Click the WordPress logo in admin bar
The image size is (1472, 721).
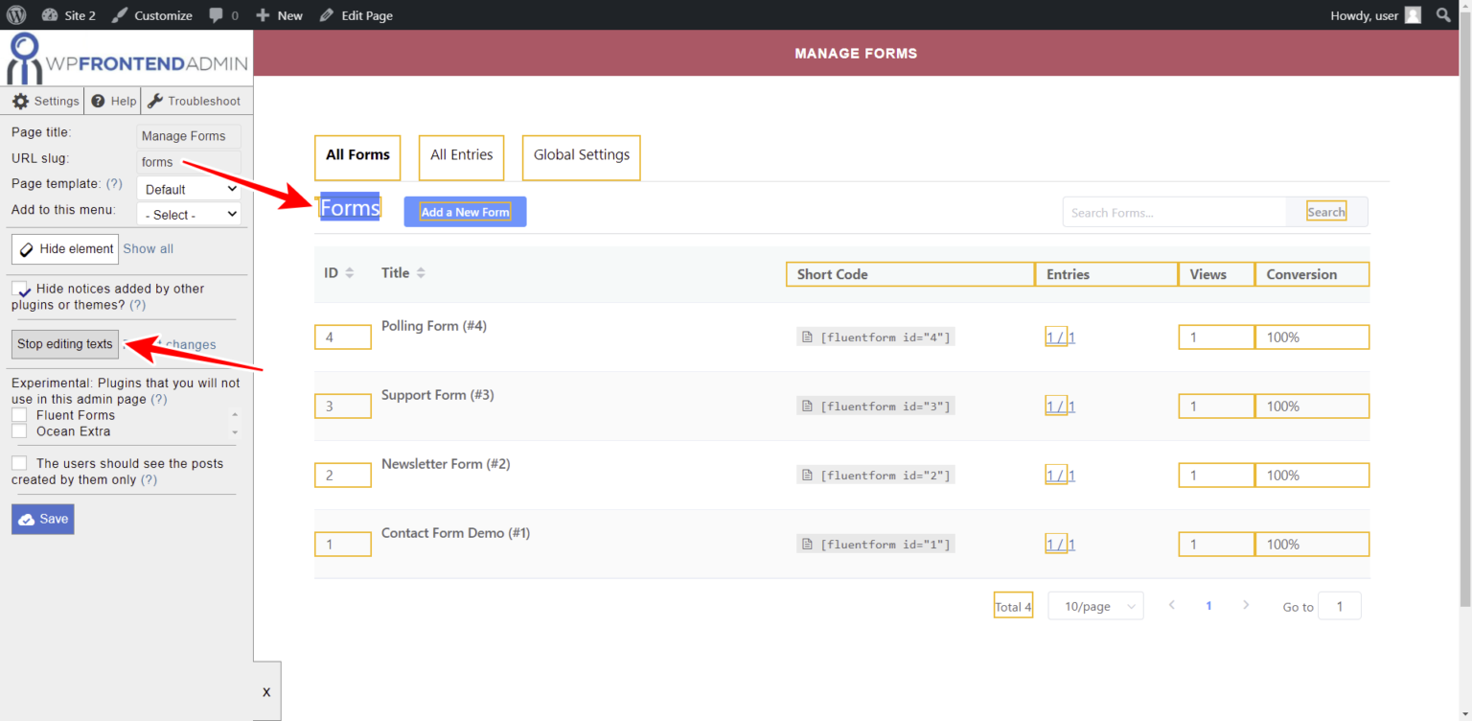(14, 14)
